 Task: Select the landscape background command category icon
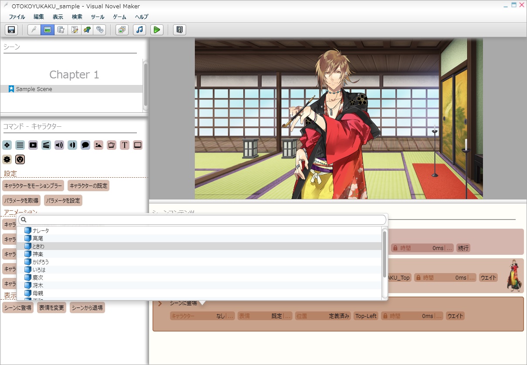point(99,145)
